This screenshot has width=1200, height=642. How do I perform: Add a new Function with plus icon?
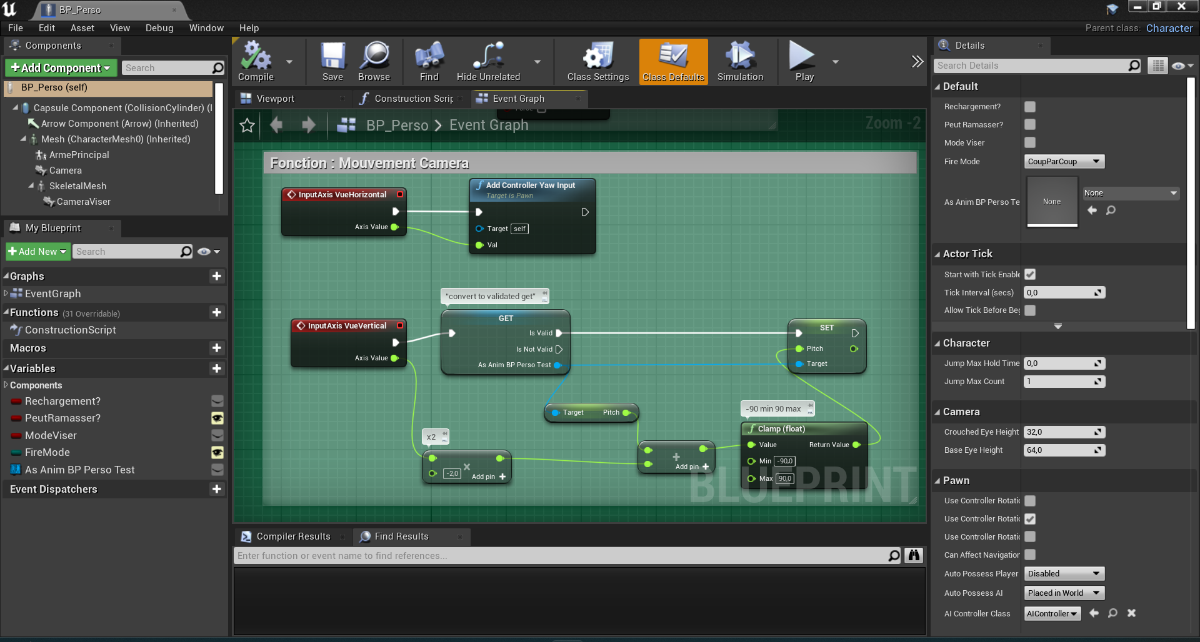click(x=217, y=312)
